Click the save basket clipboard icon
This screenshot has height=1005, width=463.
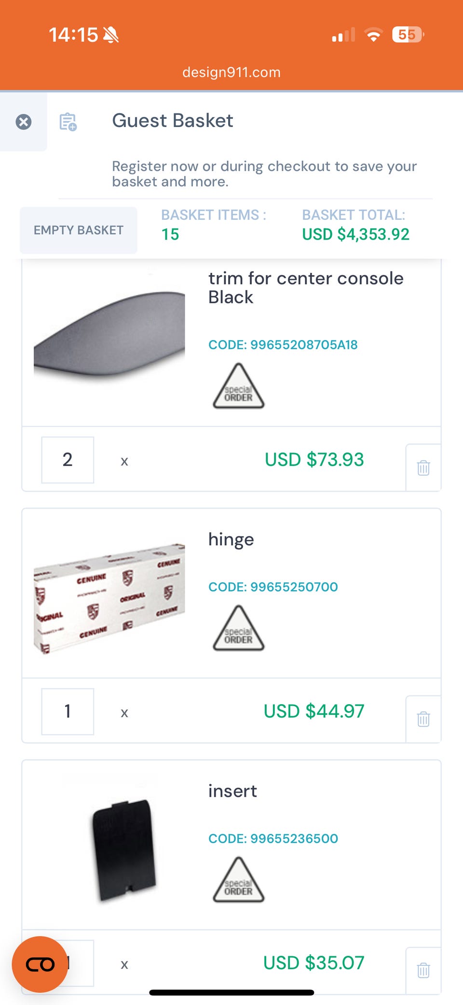pyautogui.click(x=68, y=122)
